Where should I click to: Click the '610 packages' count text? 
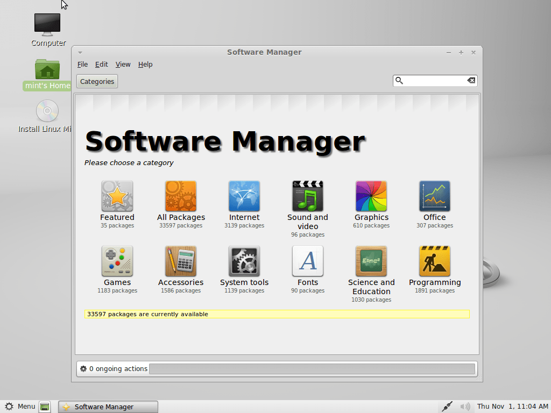point(371,225)
